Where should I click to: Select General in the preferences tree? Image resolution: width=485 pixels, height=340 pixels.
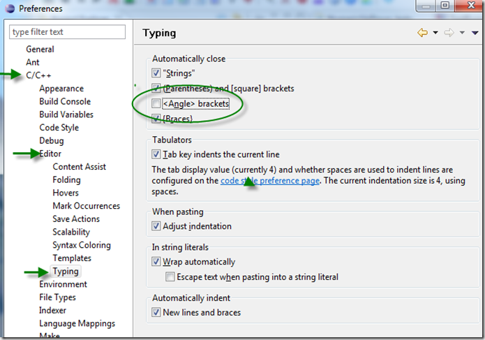40,49
